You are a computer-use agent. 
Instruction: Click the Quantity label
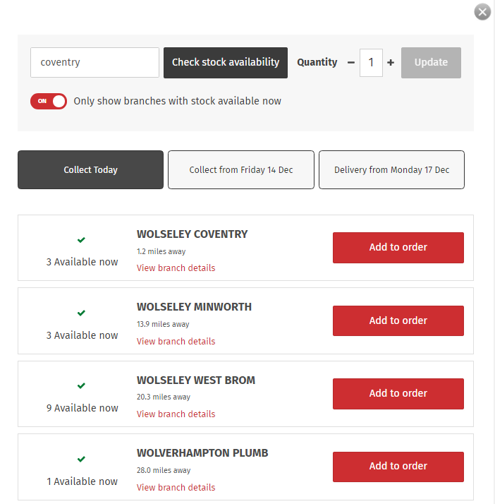pos(317,62)
